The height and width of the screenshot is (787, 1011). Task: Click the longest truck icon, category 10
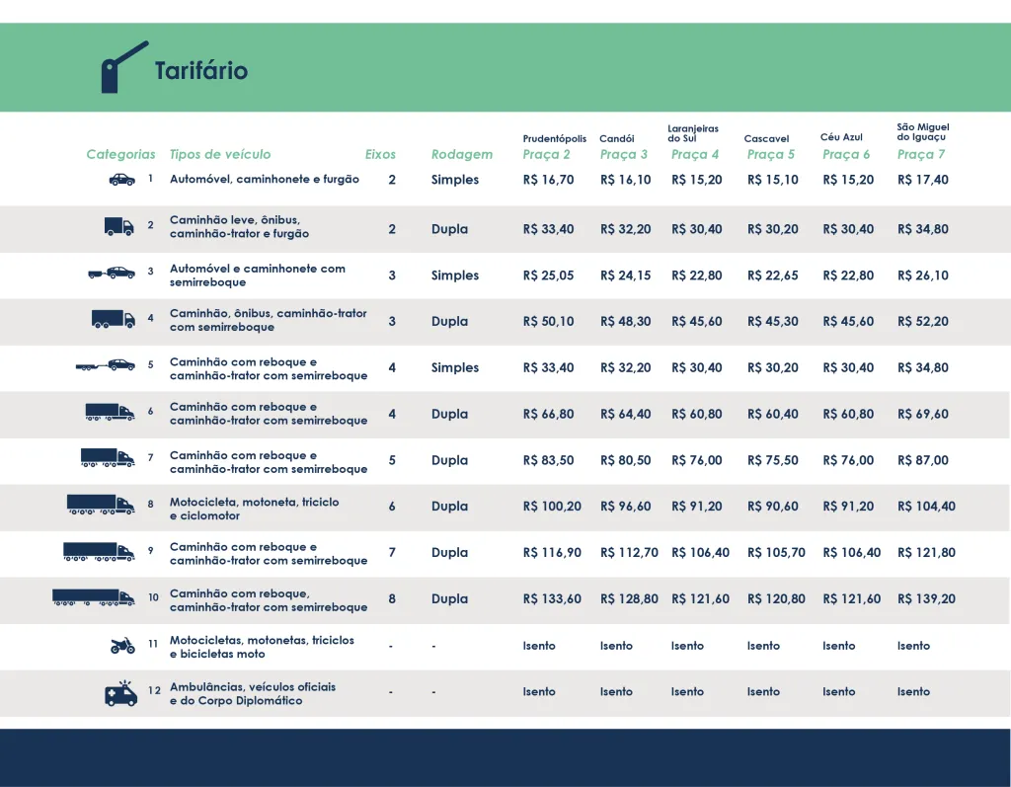(x=94, y=597)
